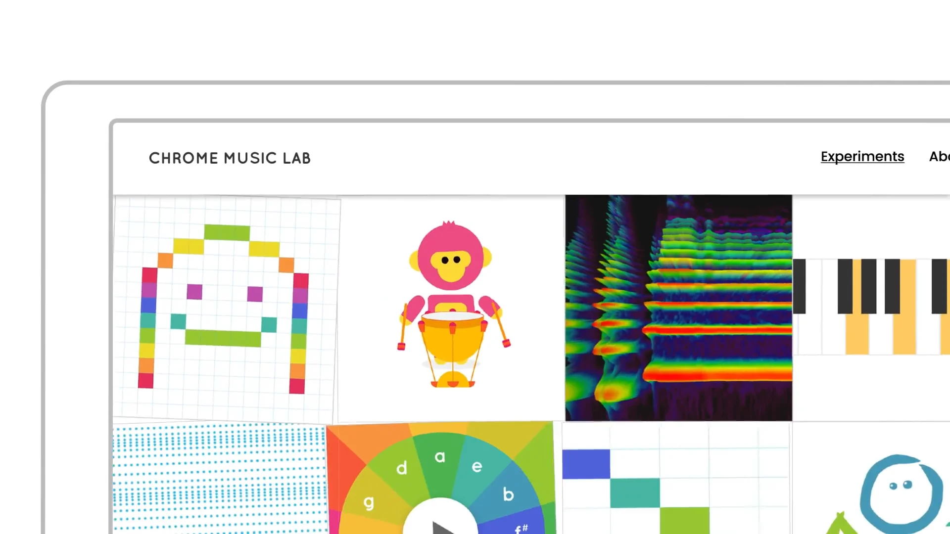Open the drumming robot experiment
This screenshot has height=534, width=950.
[x=452, y=307]
